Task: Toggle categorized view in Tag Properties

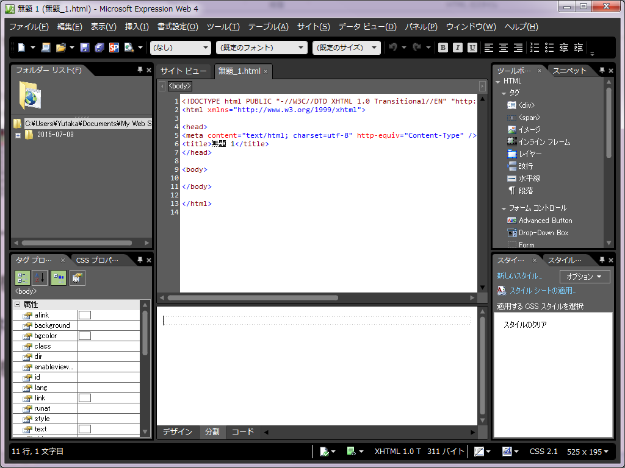Action: pos(23,278)
